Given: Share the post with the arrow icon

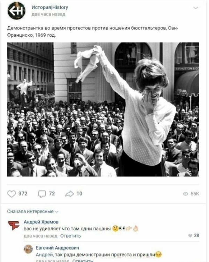Looking at the screenshot, I should tap(70, 194).
